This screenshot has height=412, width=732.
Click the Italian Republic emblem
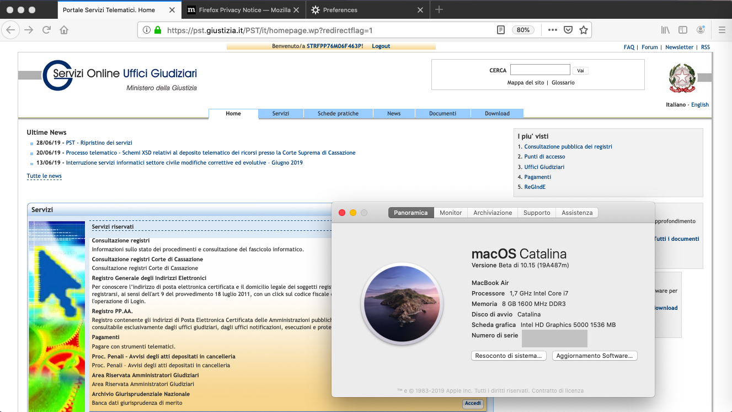point(682,78)
